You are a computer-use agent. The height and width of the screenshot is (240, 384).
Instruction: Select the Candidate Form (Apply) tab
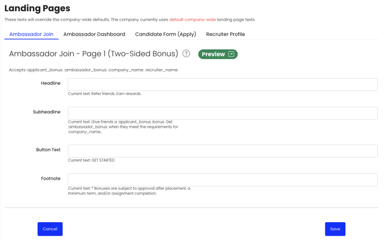coord(166,34)
